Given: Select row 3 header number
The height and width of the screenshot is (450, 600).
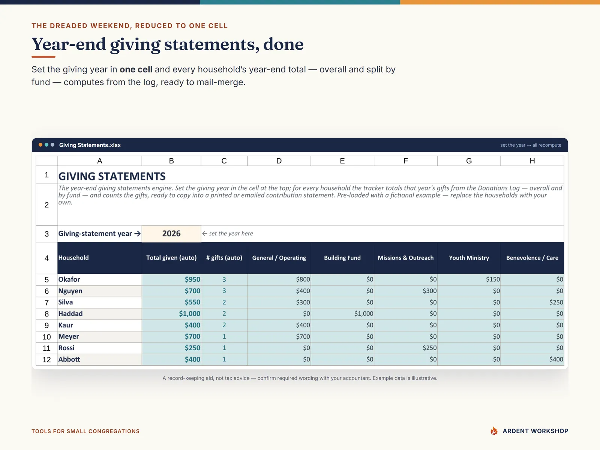Looking at the screenshot, I should [46, 234].
